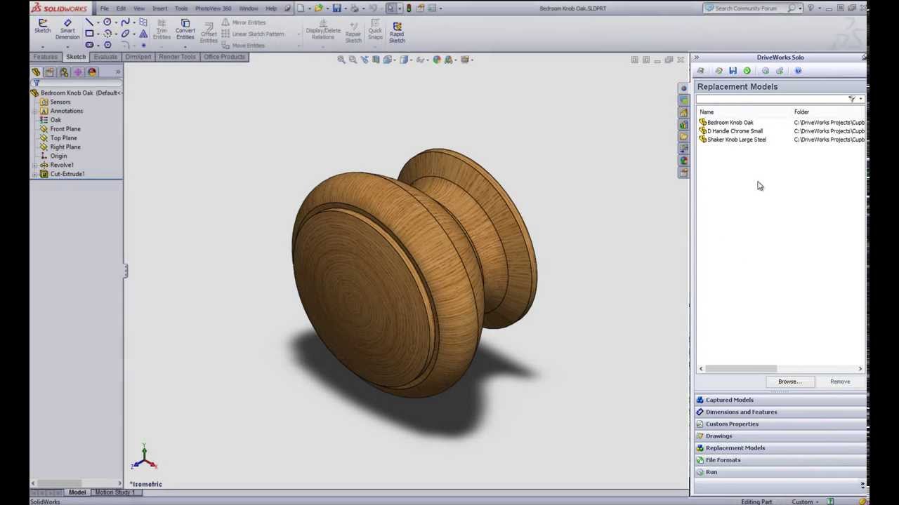The height and width of the screenshot is (505, 899).
Task: Click the Rebuild traffic light icon
Action: click(x=409, y=8)
